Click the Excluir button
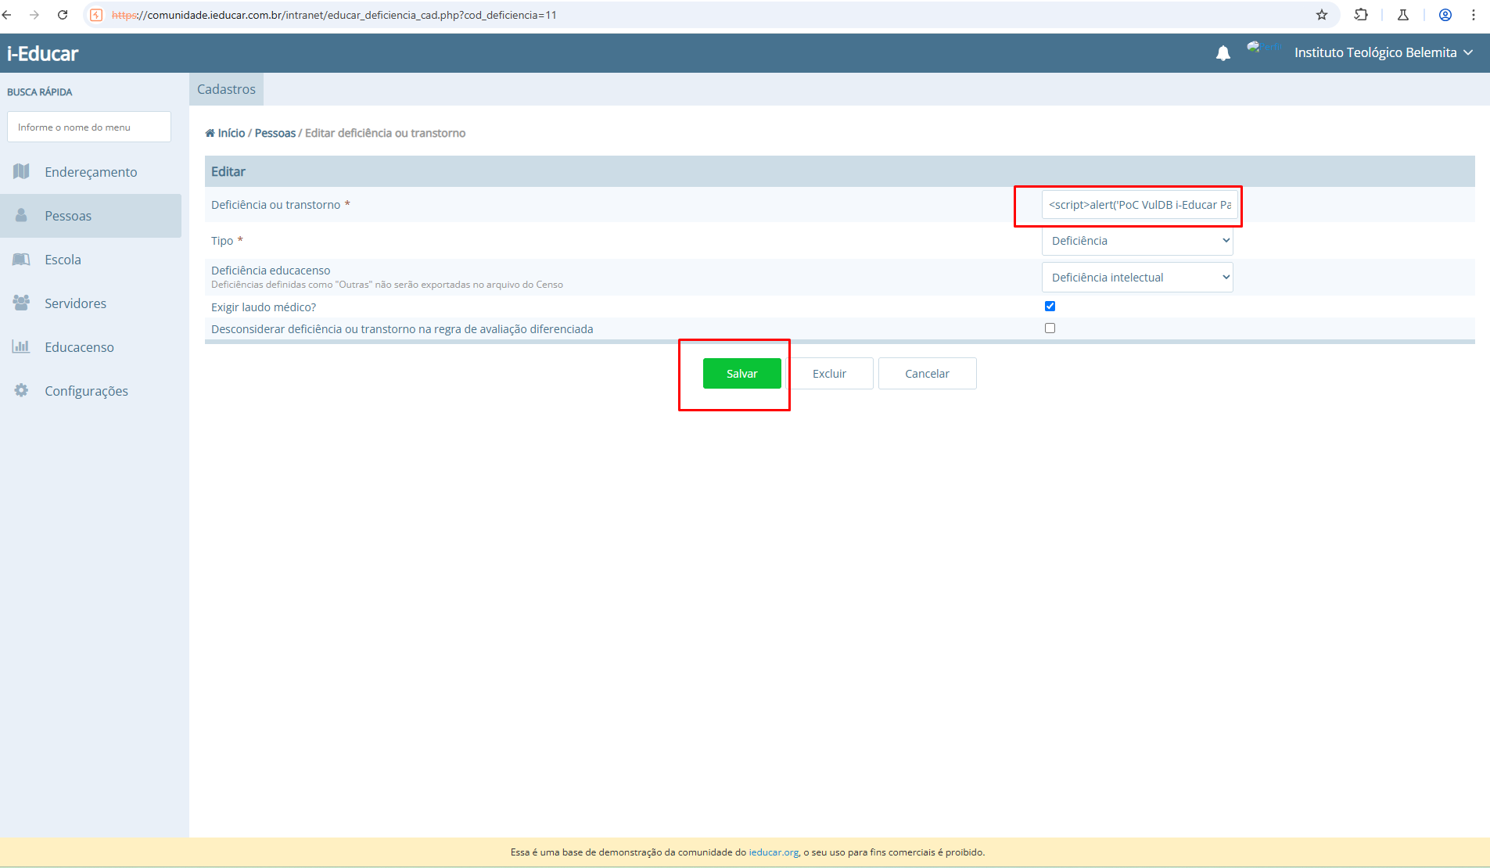This screenshot has width=1490, height=868. coord(829,374)
